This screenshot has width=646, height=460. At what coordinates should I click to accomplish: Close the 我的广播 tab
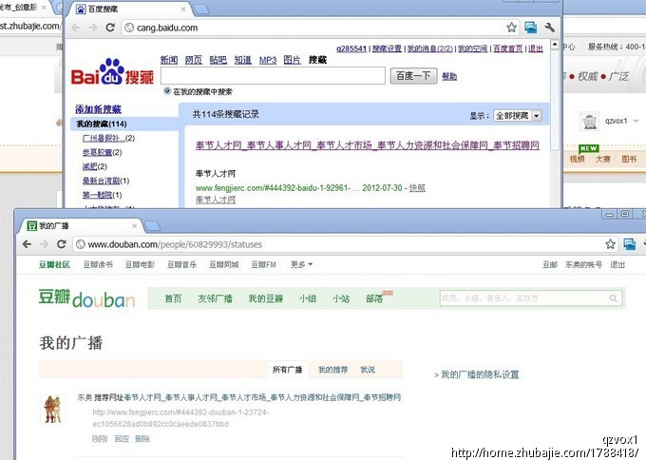pos(134,226)
